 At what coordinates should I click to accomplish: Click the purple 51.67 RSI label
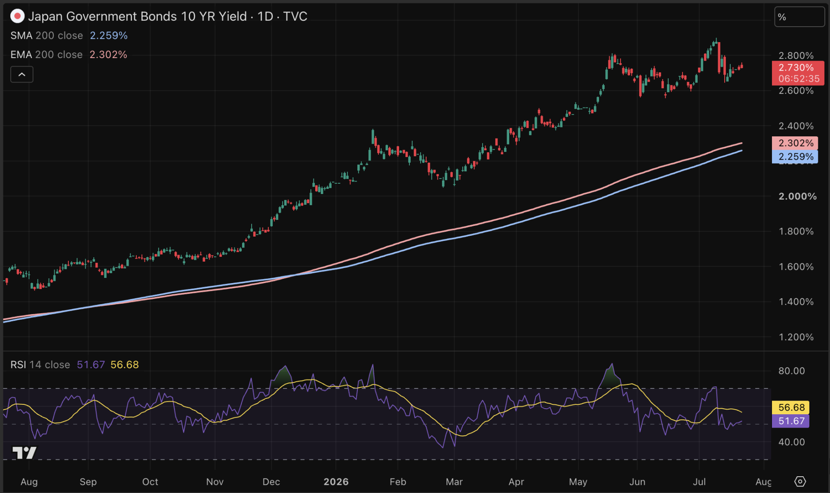click(791, 421)
